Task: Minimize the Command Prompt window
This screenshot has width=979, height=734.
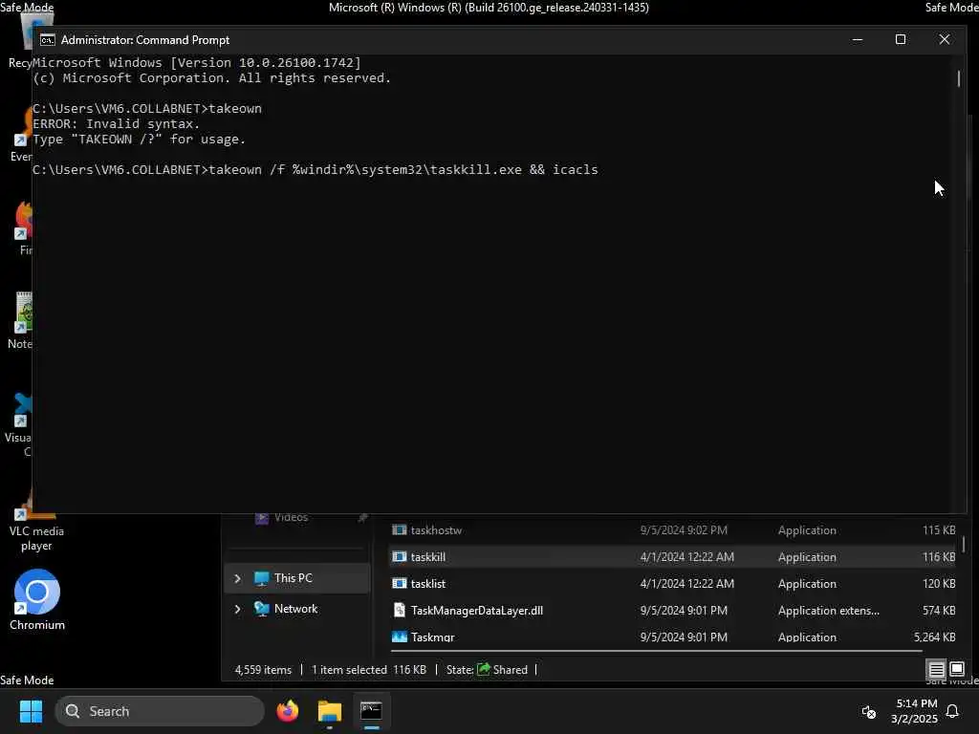Action: [858, 39]
